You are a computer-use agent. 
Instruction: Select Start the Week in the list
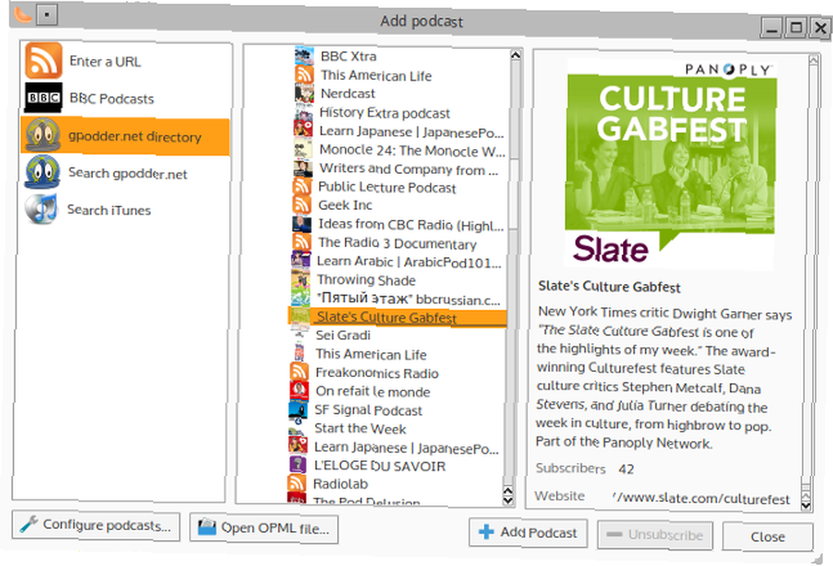360,429
